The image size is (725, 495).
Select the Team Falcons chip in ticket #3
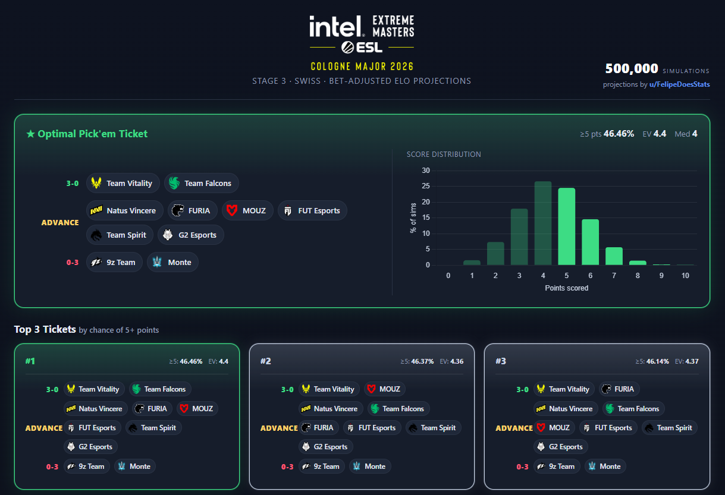[633, 409]
